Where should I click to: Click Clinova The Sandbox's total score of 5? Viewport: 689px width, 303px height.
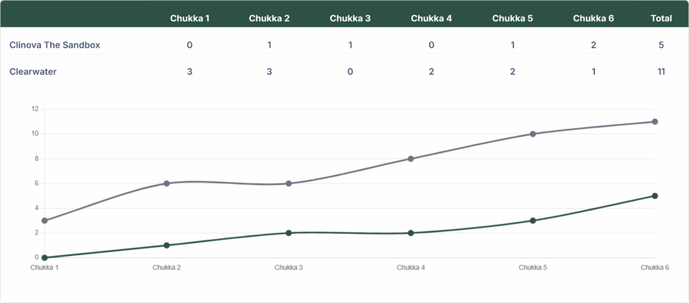pyautogui.click(x=661, y=45)
